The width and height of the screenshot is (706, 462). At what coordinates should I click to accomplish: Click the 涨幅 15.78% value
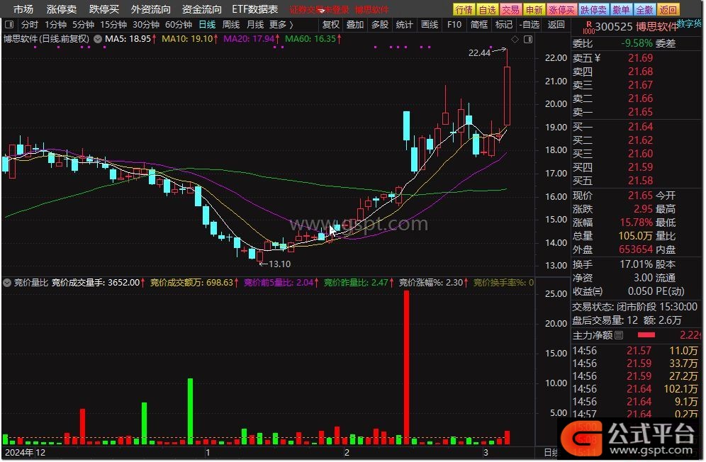(637, 222)
